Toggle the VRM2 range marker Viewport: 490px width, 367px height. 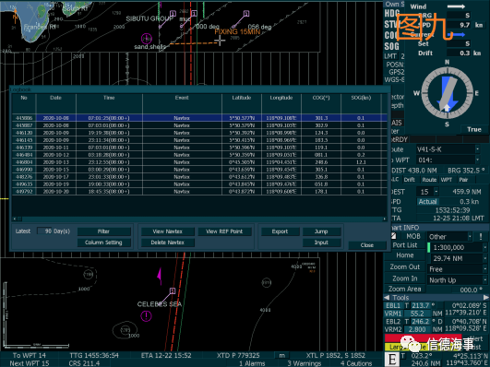click(393, 329)
